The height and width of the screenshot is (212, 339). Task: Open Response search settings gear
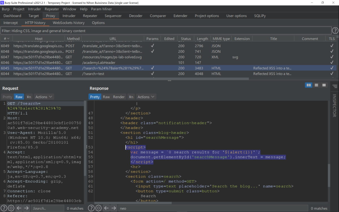[x=99, y=208]
